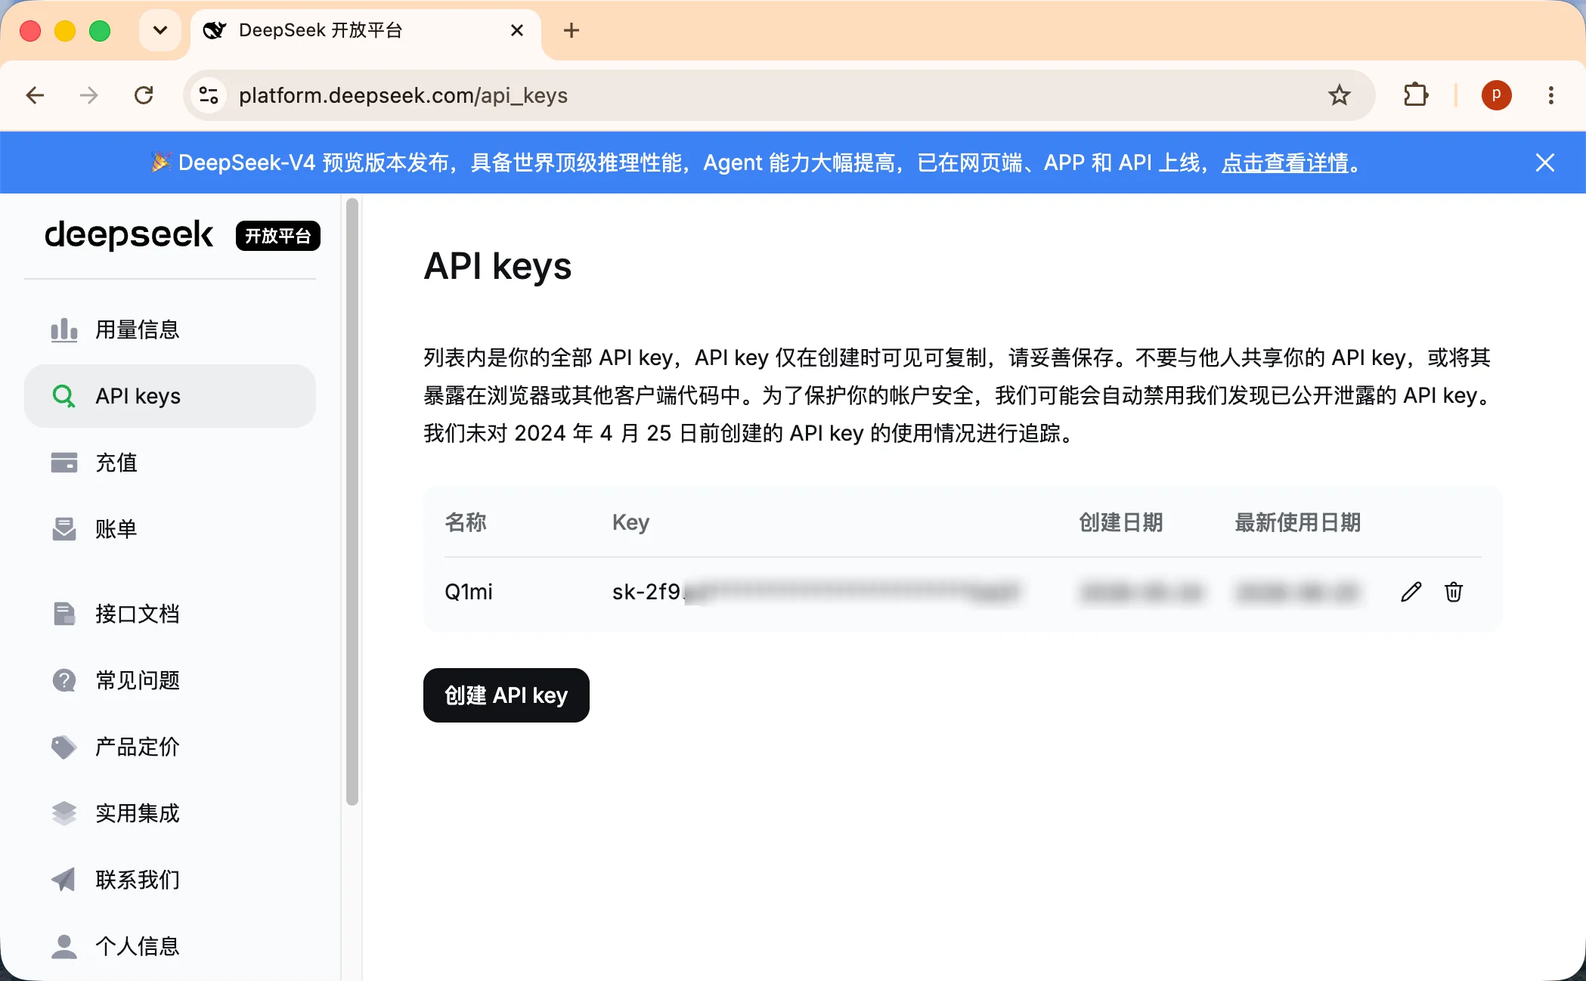Click the API keys magnifier icon in sidebar
This screenshot has width=1586, height=981.
click(x=64, y=396)
